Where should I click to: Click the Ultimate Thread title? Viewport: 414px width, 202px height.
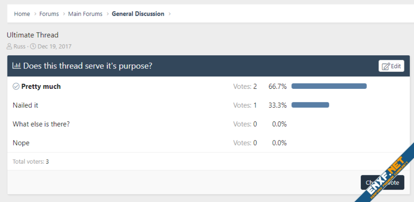pos(33,35)
